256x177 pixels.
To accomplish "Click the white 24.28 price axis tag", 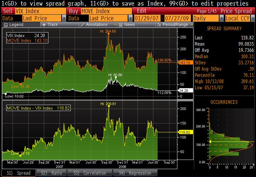I will coord(185,91).
